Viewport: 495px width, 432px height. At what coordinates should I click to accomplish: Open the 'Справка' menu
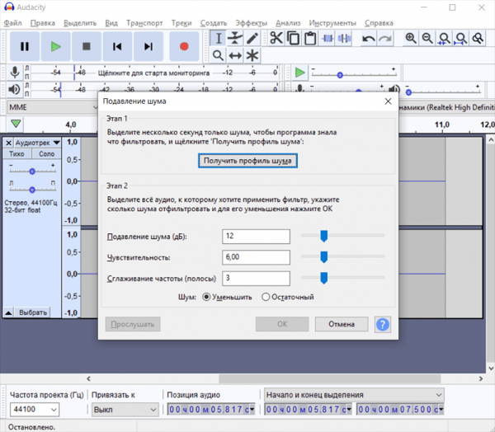click(379, 23)
